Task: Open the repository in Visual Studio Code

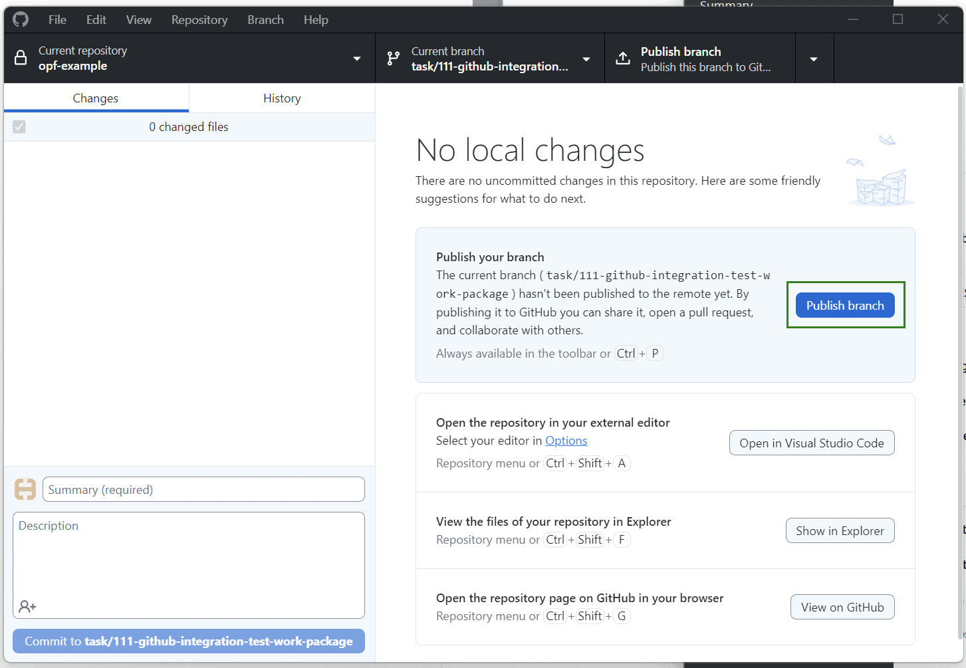Action: [x=811, y=443]
